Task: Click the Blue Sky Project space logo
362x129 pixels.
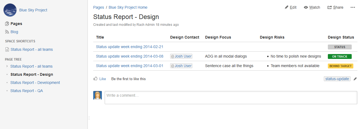Action: [10, 10]
